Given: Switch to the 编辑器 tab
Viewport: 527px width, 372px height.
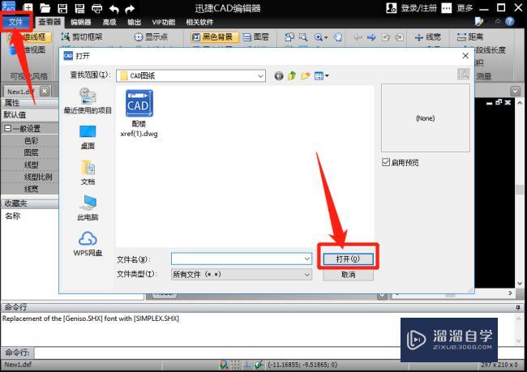Looking at the screenshot, I should [x=81, y=22].
